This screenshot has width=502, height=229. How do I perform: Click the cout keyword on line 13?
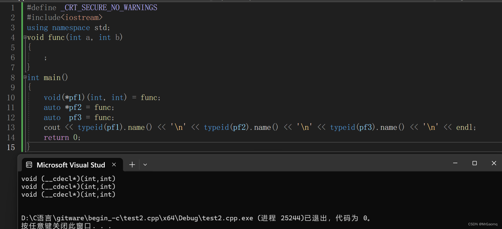(52, 127)
